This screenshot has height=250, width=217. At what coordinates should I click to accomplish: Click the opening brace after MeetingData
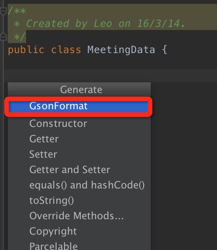[x=164, y=50]
